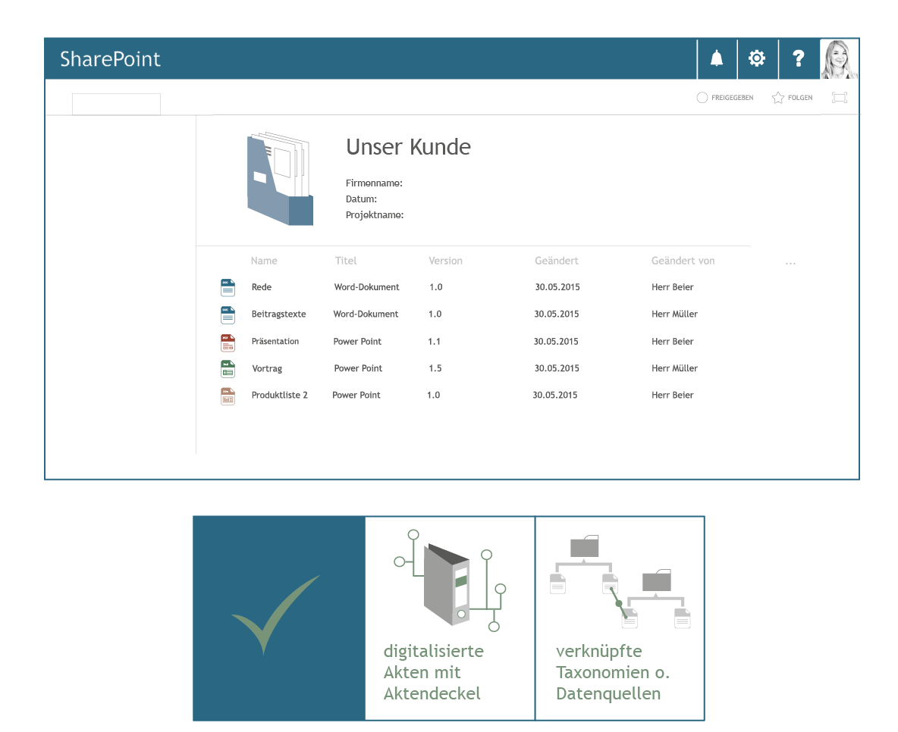
Task: Click the file icon next to Produktliste 2
Action: 228,396
